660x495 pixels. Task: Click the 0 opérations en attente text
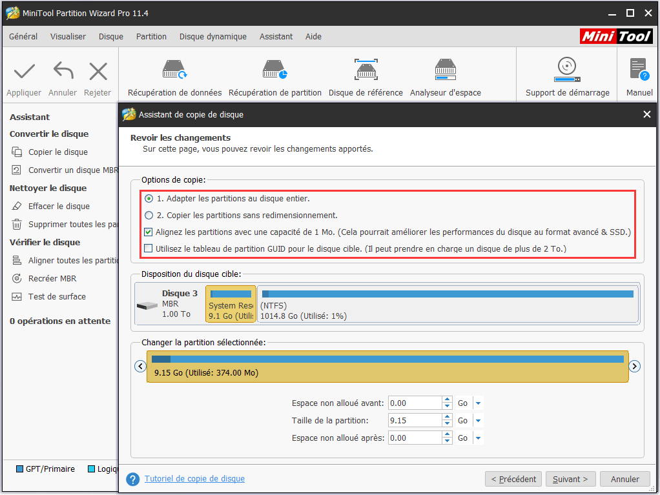(60, 321)
